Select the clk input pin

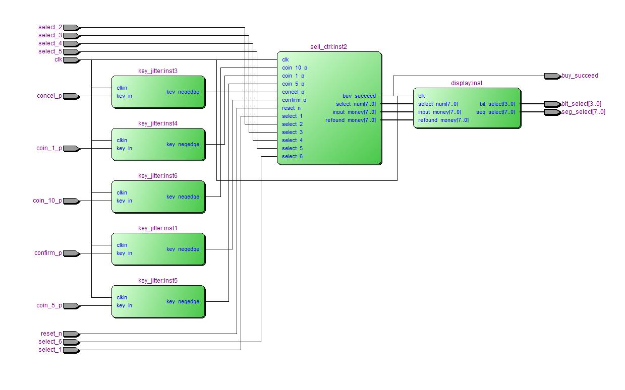click(71, 59)
